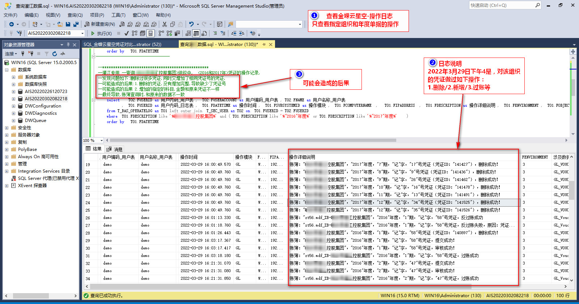Toggle Results to File output mode
Screen dimensions: 579x304
point(204,33)
